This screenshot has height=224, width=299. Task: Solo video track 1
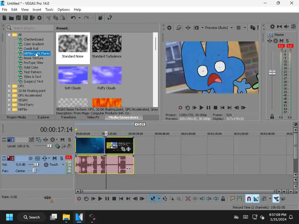69,140
